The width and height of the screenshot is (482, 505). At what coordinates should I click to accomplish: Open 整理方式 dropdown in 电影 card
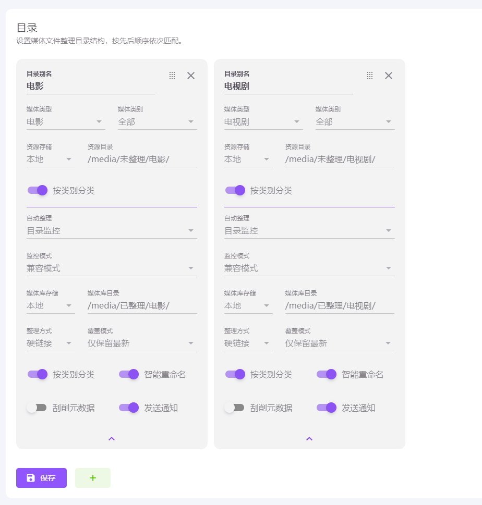pos(50,343)
